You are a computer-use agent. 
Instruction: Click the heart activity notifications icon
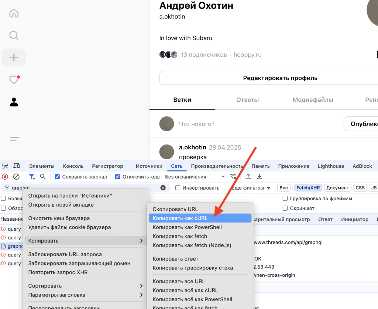14,80
